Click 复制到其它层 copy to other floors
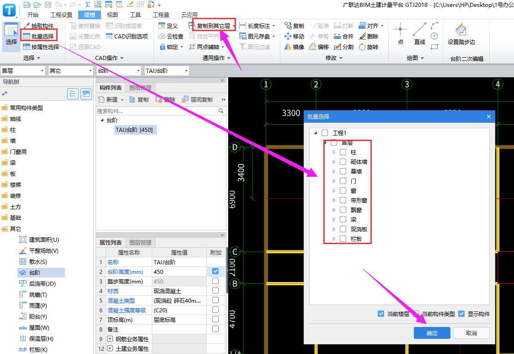The height and width of the screenshot is (354, 514). pos(212,26)
